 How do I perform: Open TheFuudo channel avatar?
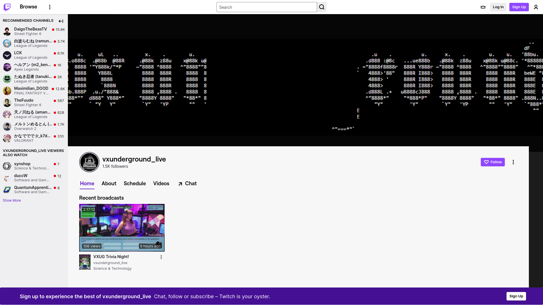7,103
